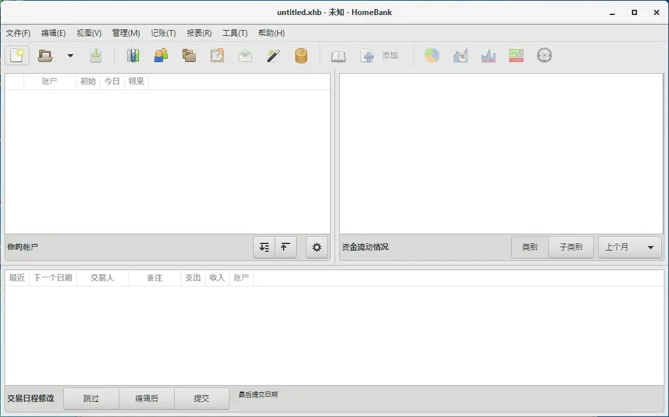This screenshot has width=669, height=417.
Task: Open the trend time report icon
Action: (x=460, y=55)
